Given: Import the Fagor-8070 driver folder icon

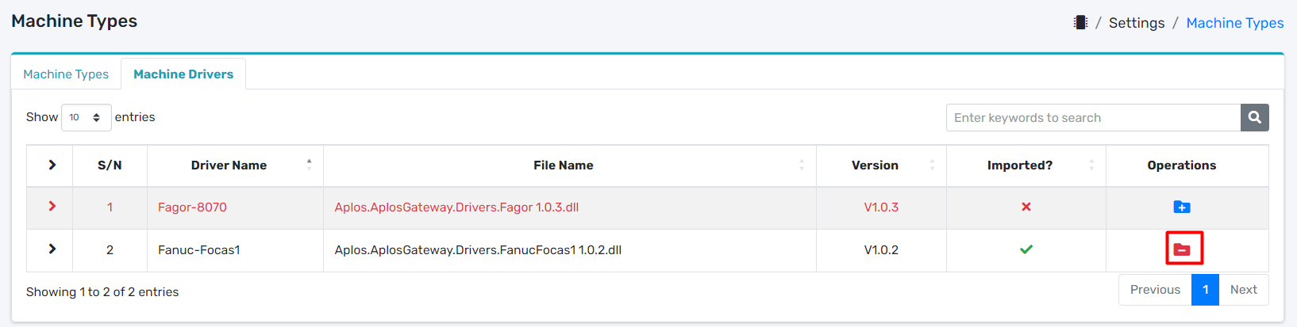Looking at the screenshot, I should pos(1181,207).
